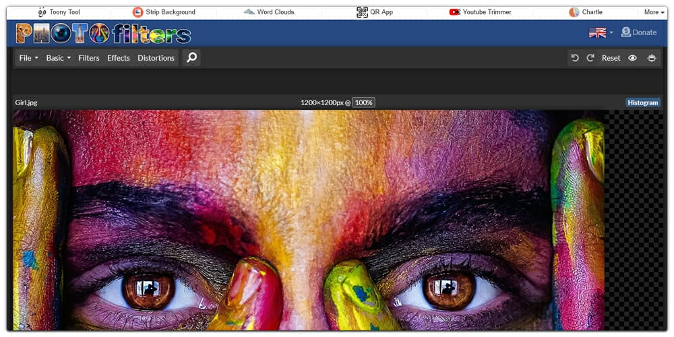
Task: Click the Reset button
Action: pos(611,58)
